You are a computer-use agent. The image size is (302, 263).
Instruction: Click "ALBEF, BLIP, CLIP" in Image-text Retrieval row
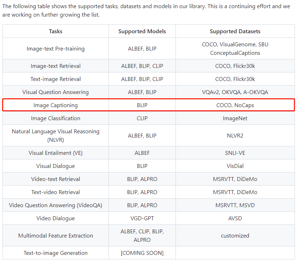pos(142,66)
